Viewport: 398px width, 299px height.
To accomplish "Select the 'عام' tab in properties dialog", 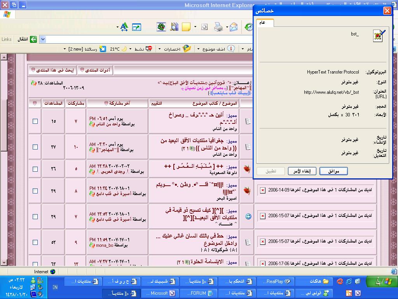I will tap(264, 23).
